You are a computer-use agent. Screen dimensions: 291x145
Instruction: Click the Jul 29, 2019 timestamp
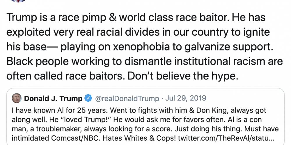186,99
